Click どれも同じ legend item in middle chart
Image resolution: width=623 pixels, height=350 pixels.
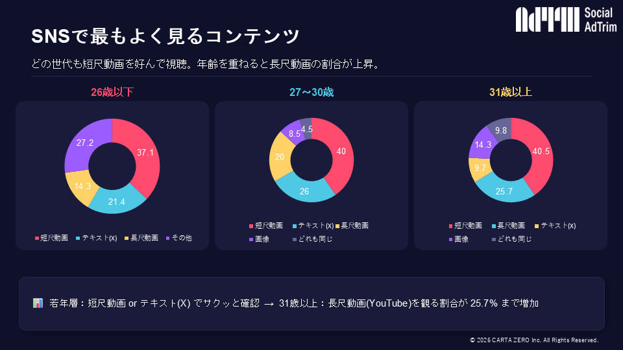(313, 239)
